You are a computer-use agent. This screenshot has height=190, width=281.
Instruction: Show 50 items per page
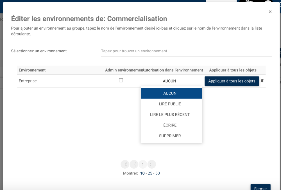(x=157, y=173)
